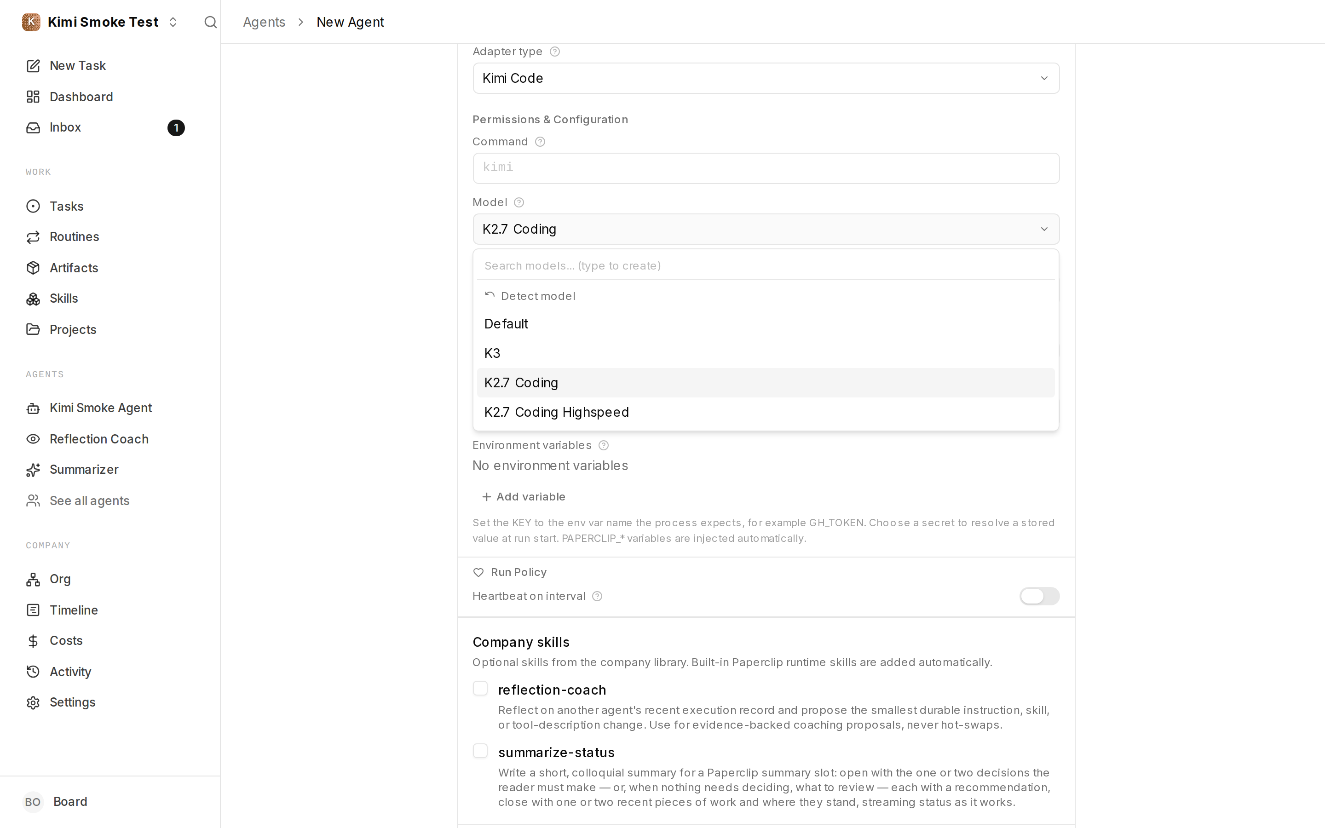Go to Agents breadcrumb link

[264, 22]
